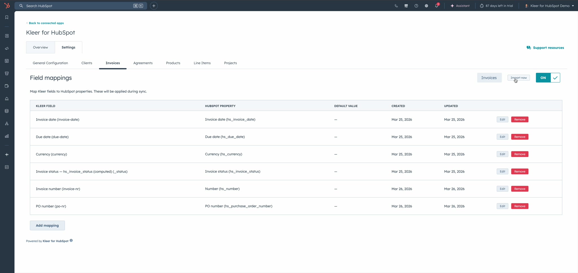Edit the Invoice status mapping

(502, 172)
